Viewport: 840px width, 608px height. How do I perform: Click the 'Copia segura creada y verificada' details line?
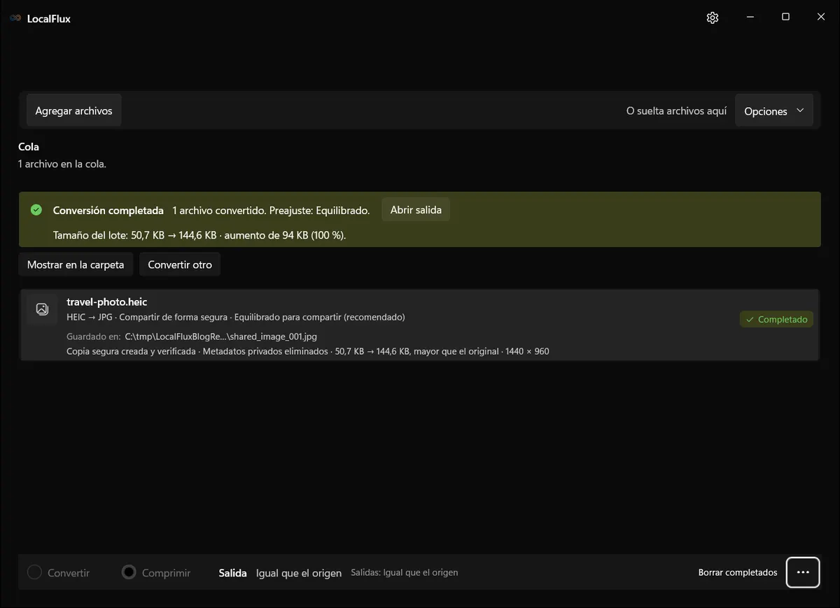[308, 351]
